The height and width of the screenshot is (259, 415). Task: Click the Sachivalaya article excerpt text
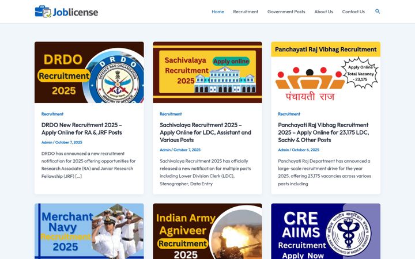coord(205,172)
